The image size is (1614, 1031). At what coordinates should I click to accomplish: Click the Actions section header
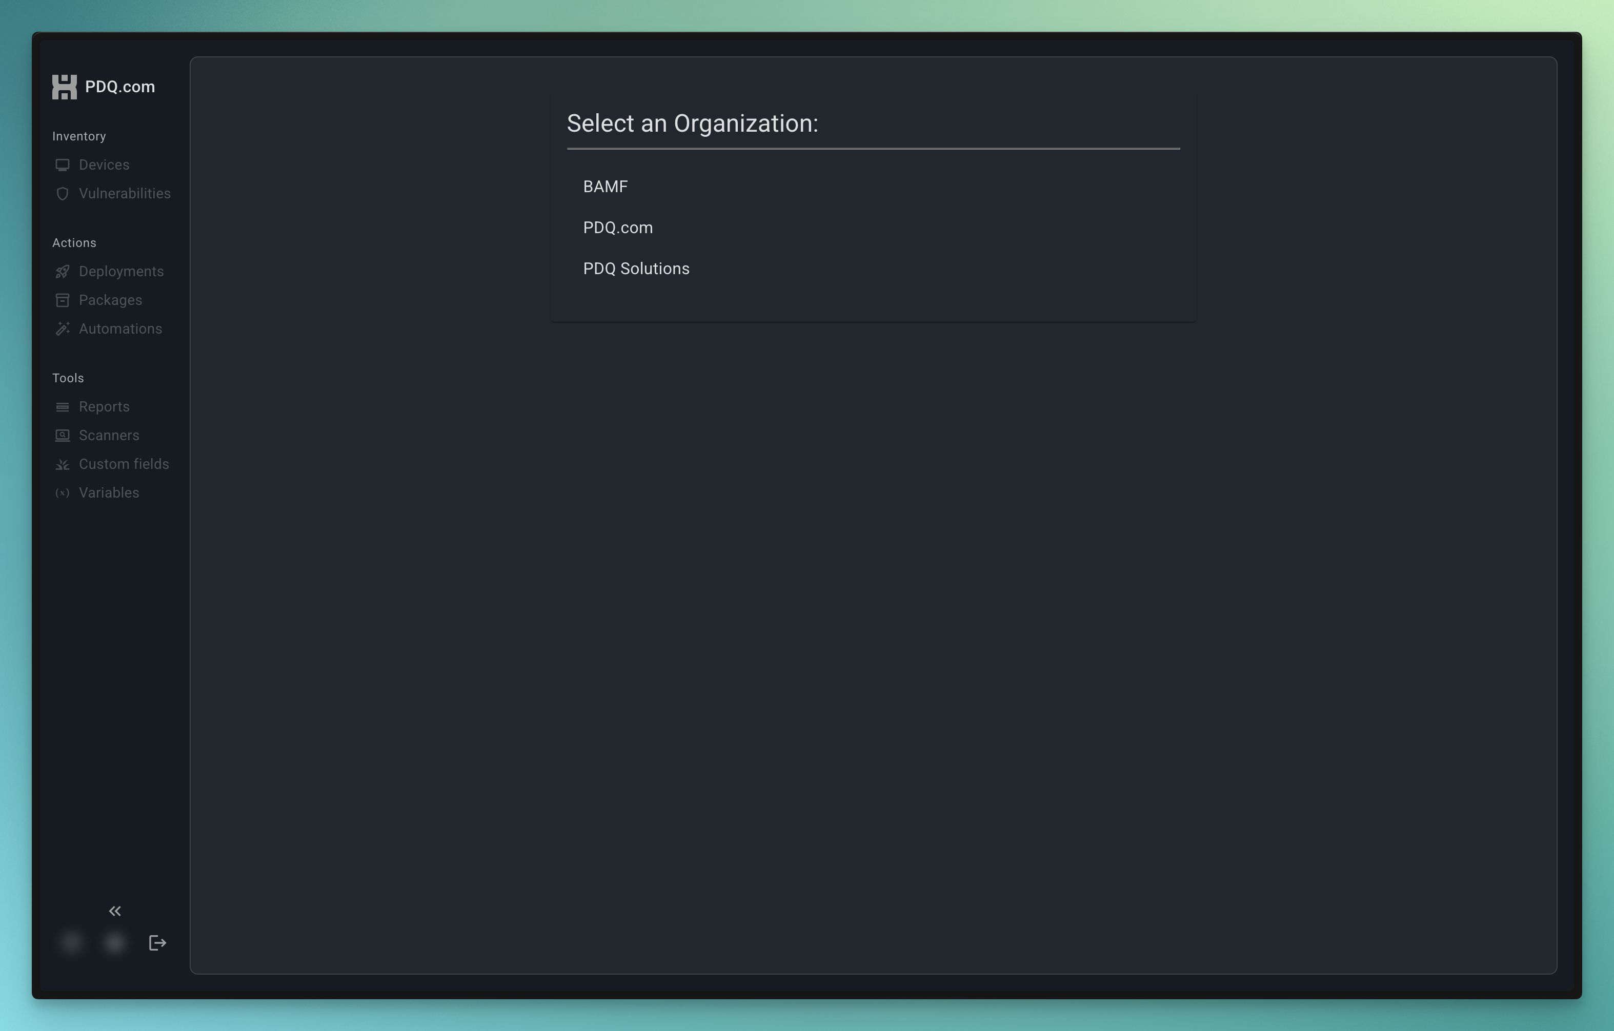74,243
